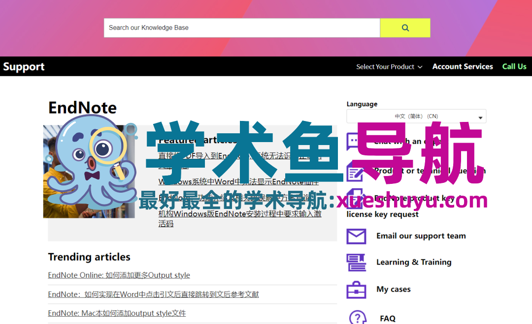Image resolution: width=532 pixels, height=324 pixels.
Task: Open article EndNote Online: 如何添加更多Output style
Action: click(x=119, y=275)
